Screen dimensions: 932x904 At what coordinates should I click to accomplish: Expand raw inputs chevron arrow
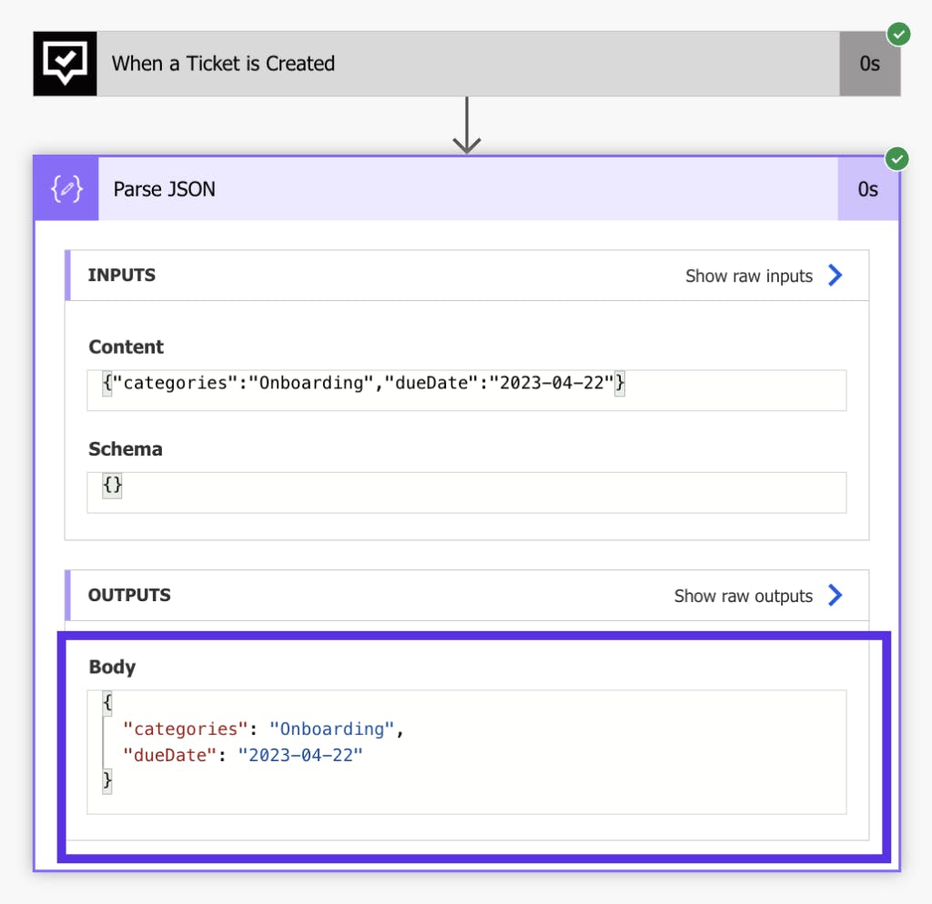pos(836,276)
